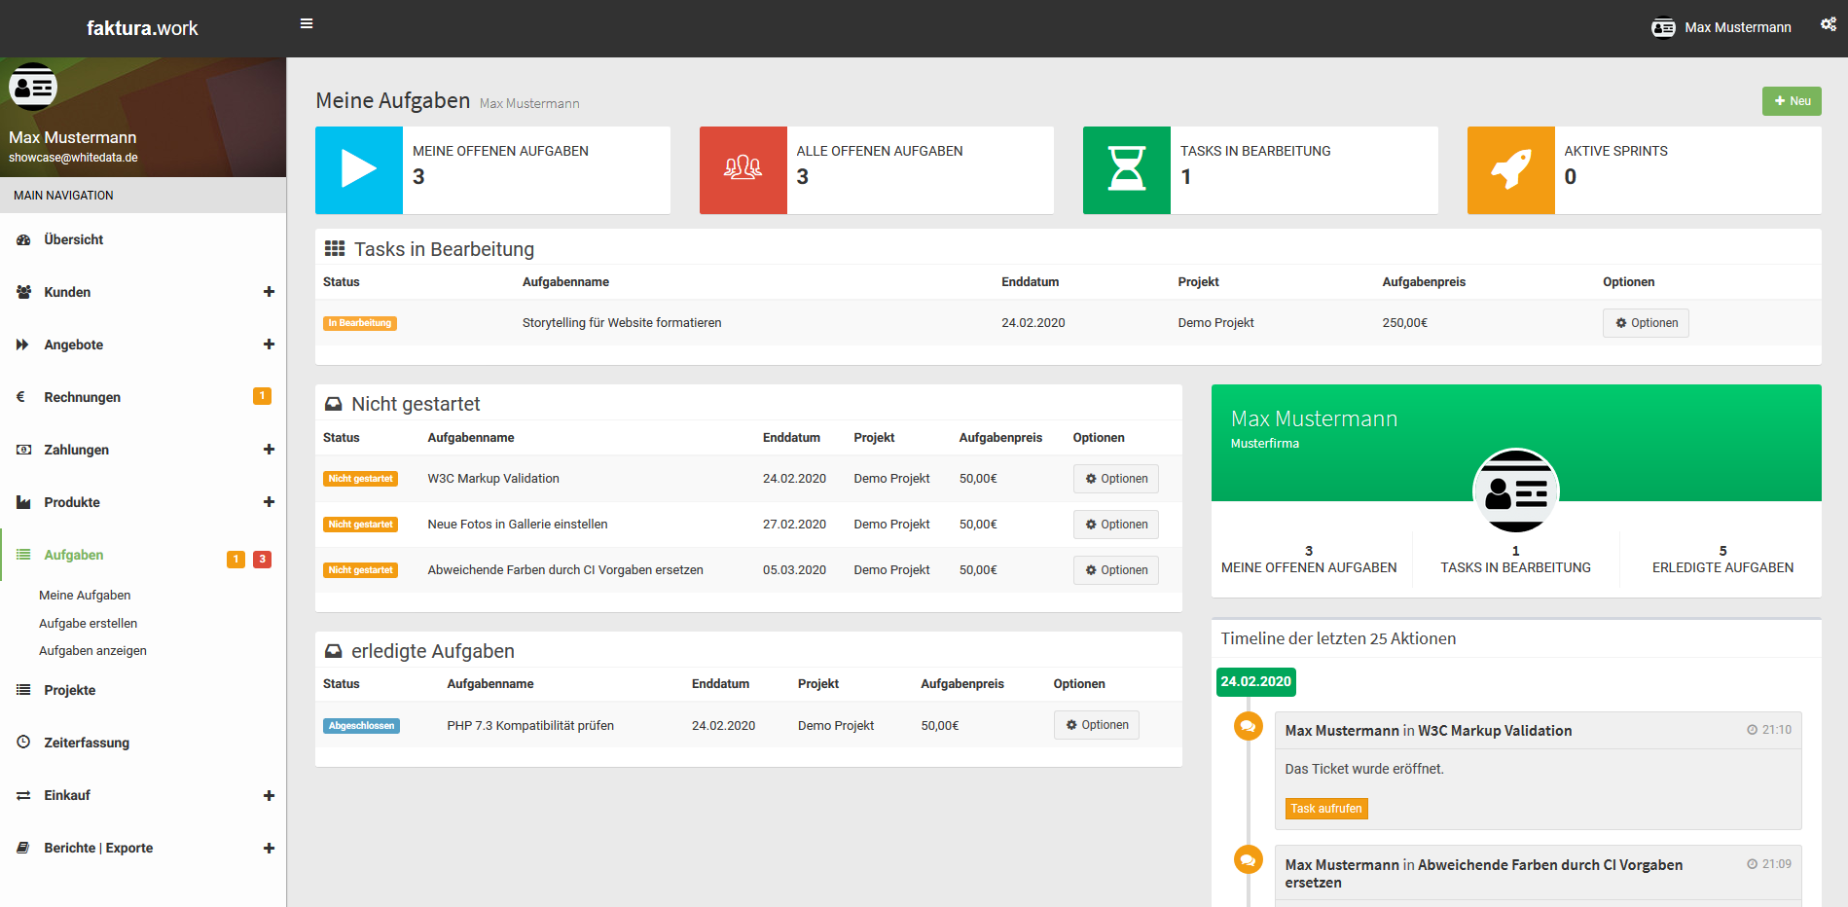Screen dimensions: 1848x907
Task: Click Task aufrufen in the timeline entry
Action: point(1326,809)
